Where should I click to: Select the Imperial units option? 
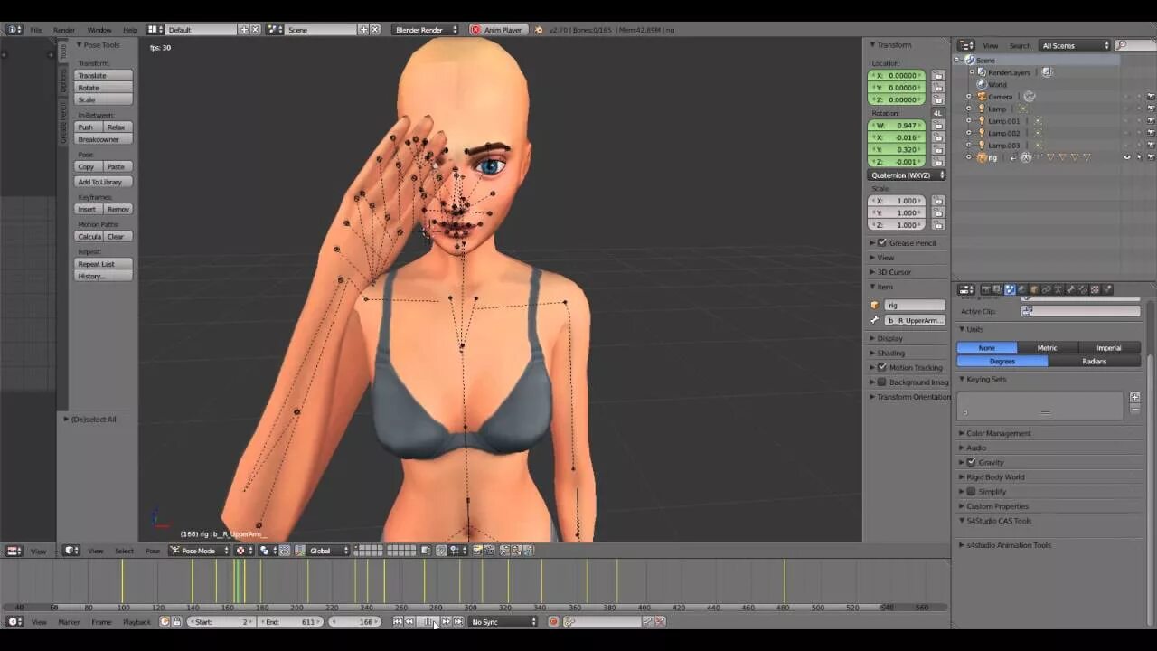[1109, 348]
